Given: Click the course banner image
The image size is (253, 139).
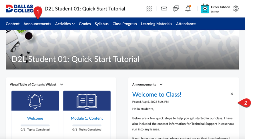Looking at the screenshot, I should (122, 50).
